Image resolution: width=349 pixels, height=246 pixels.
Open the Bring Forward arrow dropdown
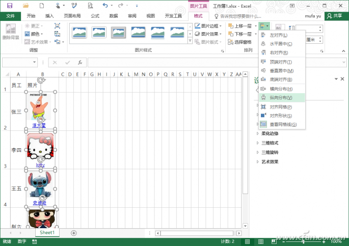click(256, 26)
